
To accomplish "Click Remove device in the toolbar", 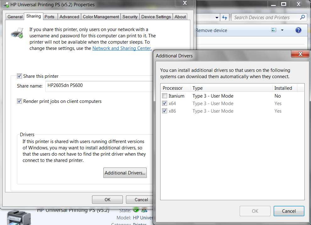I will 211,30.
